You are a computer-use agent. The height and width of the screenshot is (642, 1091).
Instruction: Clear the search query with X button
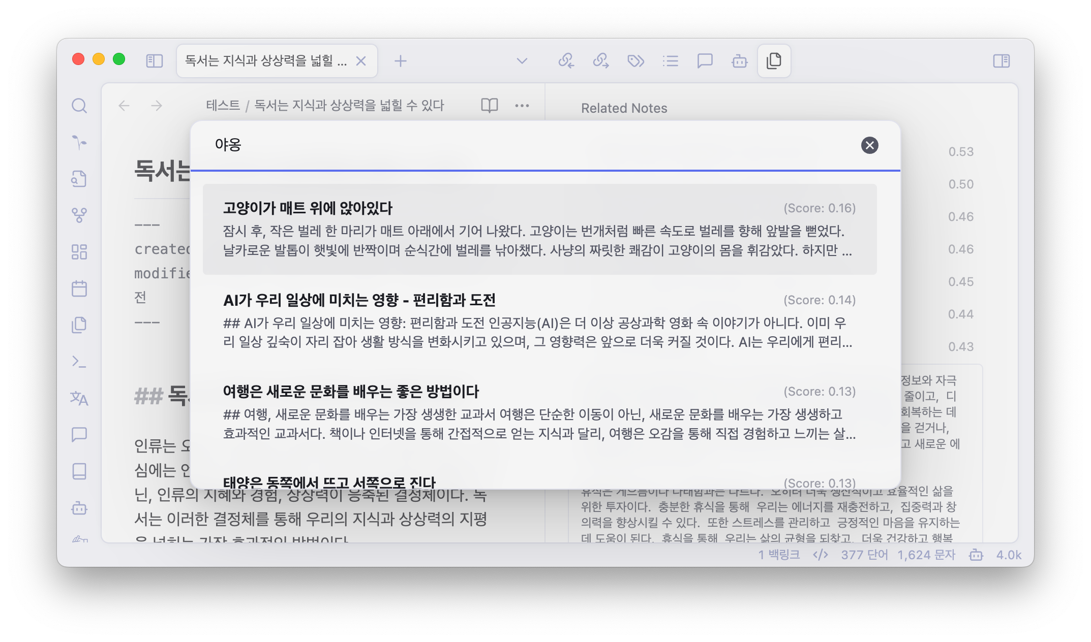click(x=869, y=145)
